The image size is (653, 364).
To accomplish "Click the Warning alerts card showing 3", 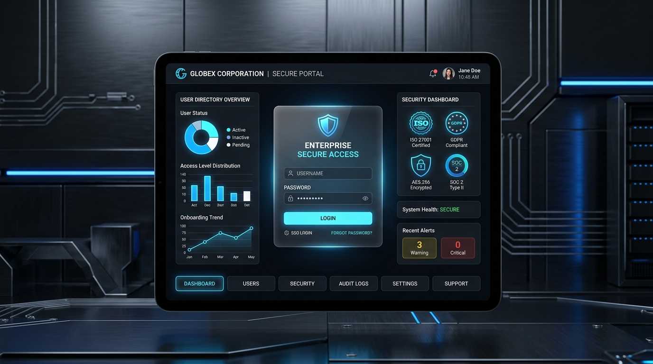I will [420, 248].
